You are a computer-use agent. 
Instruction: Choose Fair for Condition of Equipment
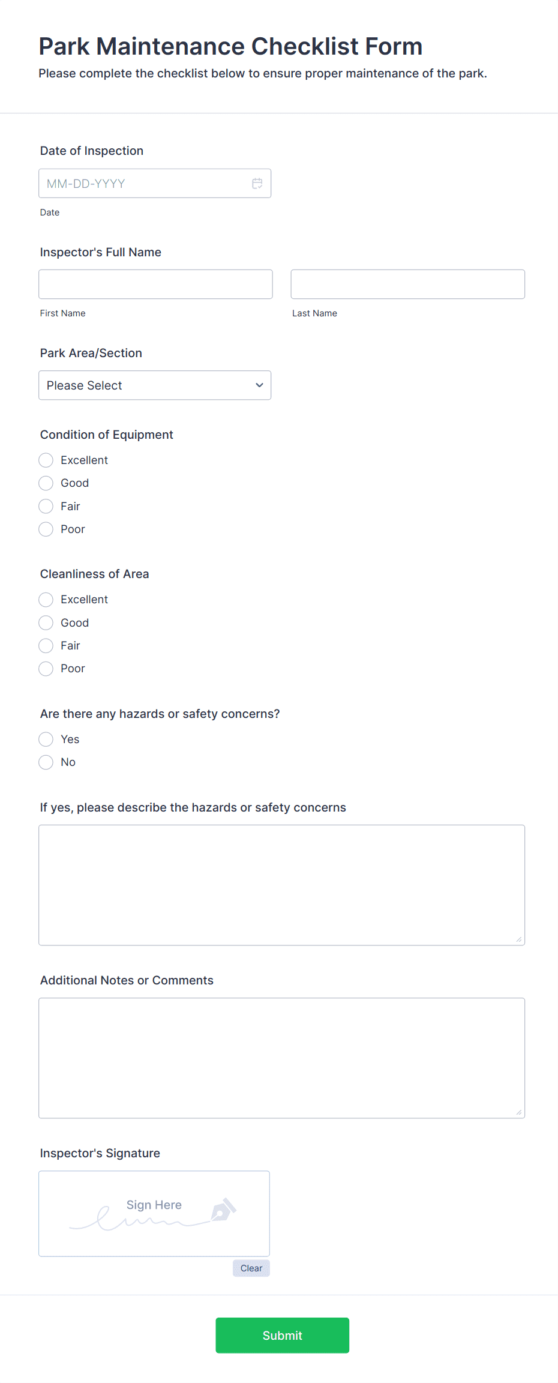tap(46, 506)
